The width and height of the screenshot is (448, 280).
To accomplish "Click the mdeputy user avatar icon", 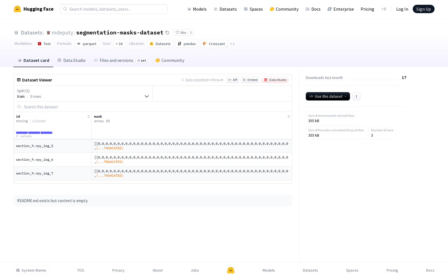I will tap(48, 33).
